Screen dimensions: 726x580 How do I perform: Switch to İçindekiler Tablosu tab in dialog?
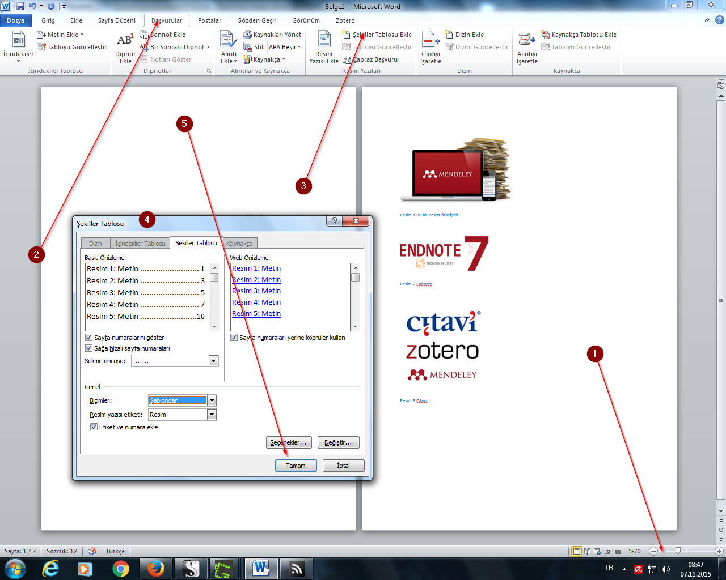point(140,244)
